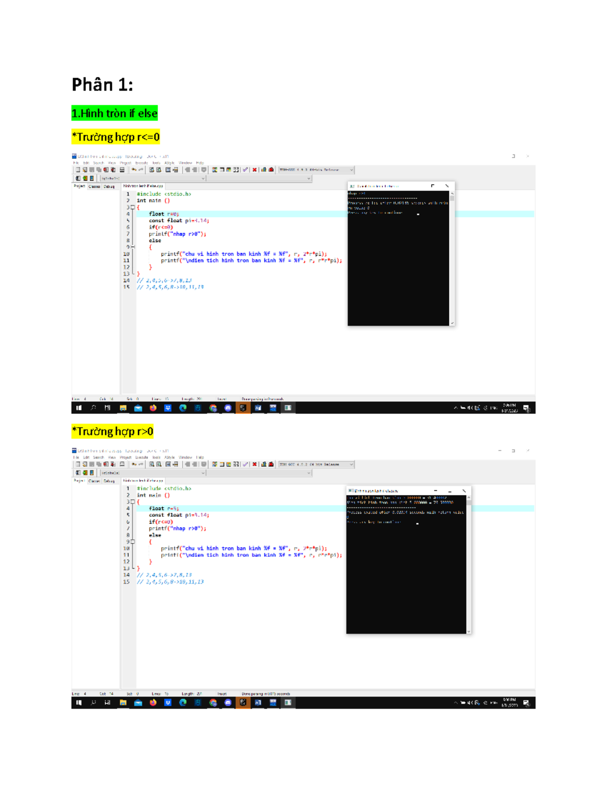
Task: Open the TDM-GCC compiler selection dropdown
Action: pos(351,170)
